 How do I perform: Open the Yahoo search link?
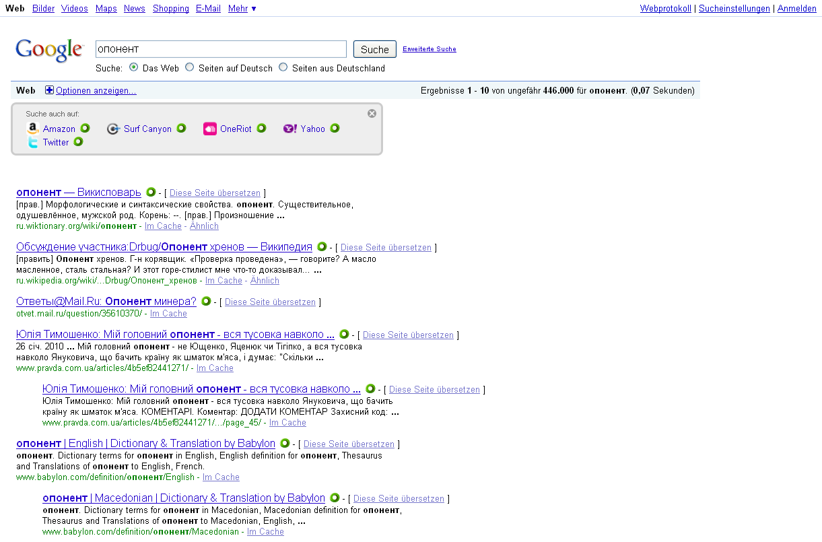(x=313, y=129)
